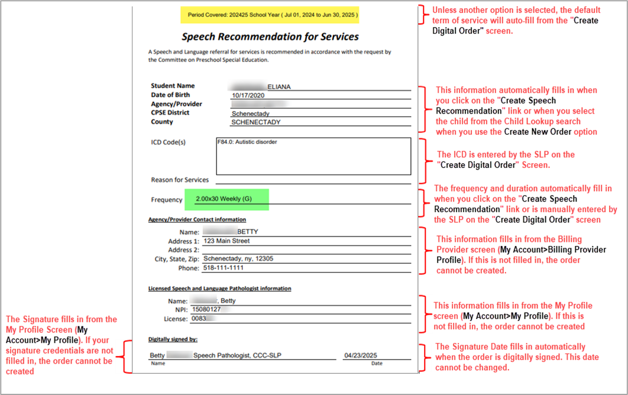Screen dimensions: 628x395
Task: Click the NPI number field
Action: [300, 310]
